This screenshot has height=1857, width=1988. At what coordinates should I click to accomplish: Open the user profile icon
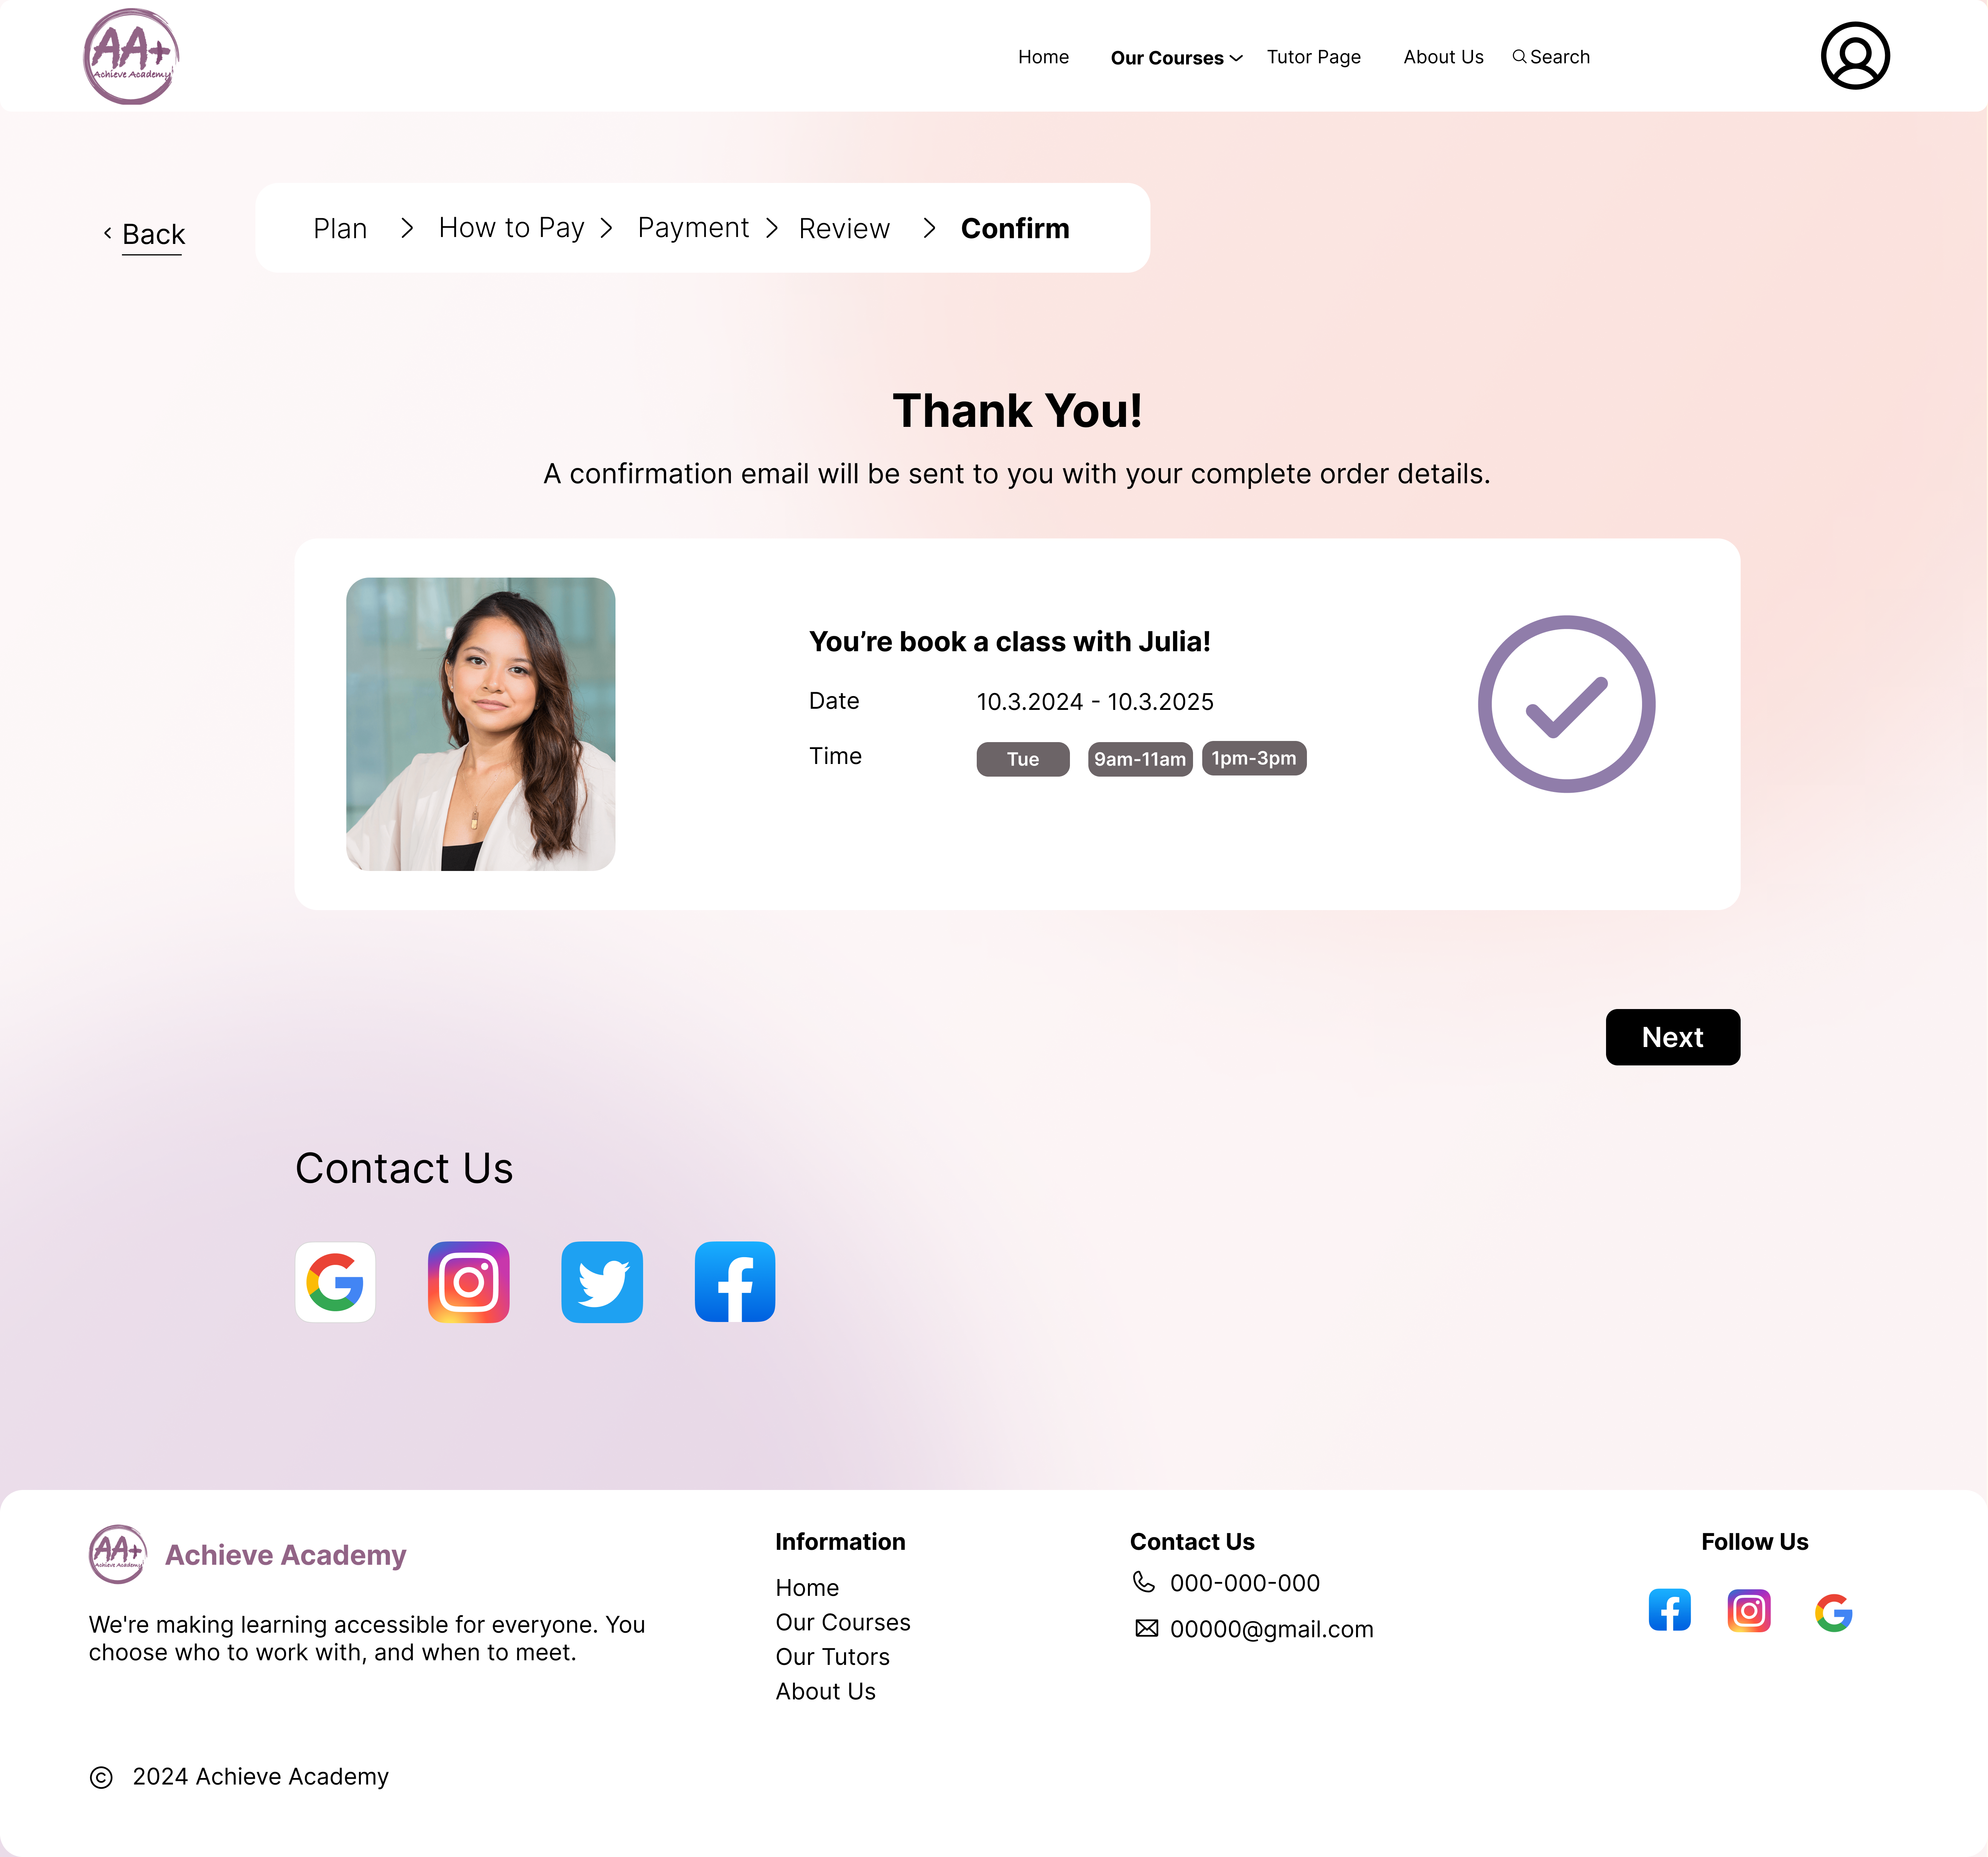1855,56
